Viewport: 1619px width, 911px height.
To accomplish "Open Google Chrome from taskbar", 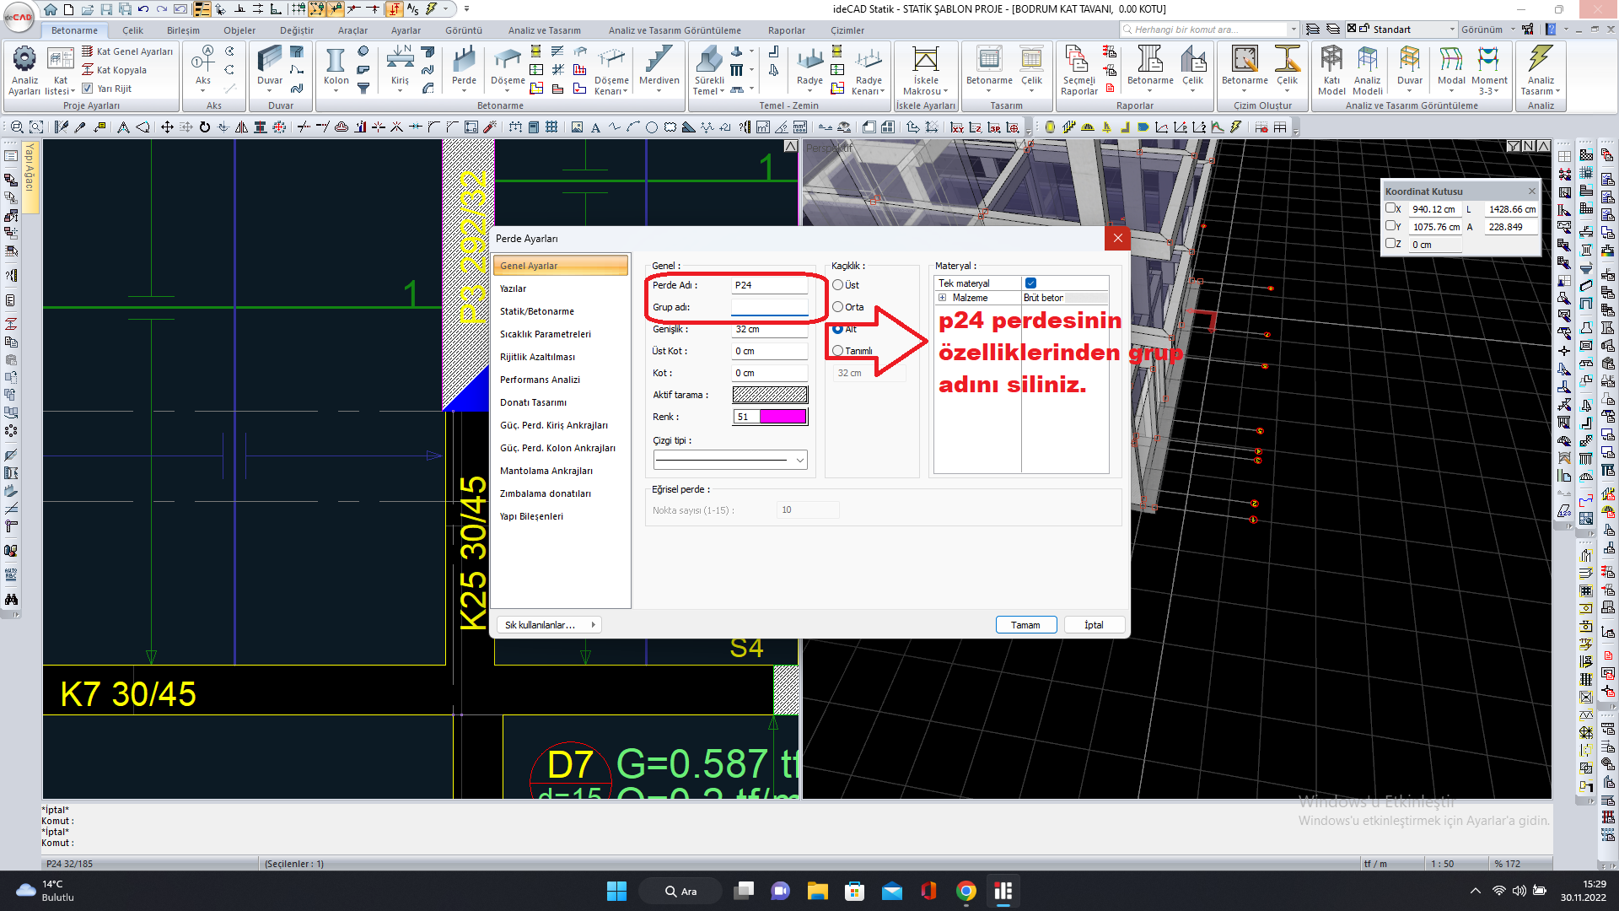I will coord(966,891).
